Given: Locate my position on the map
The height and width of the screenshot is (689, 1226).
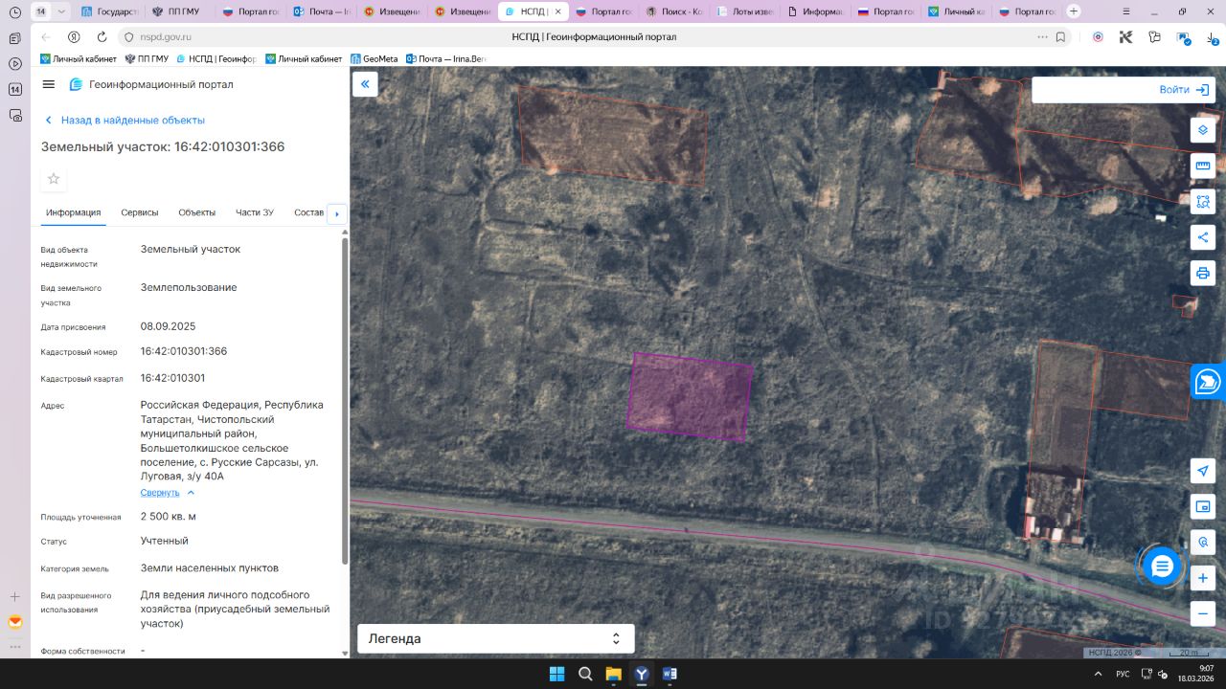Looking at the screenshot, I should [1203, 471].
